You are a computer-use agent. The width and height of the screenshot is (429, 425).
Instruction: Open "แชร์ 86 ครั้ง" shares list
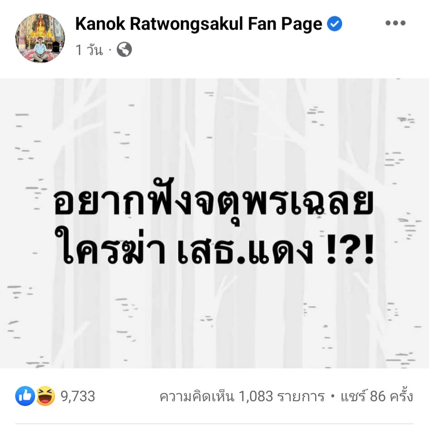(377, 396)
